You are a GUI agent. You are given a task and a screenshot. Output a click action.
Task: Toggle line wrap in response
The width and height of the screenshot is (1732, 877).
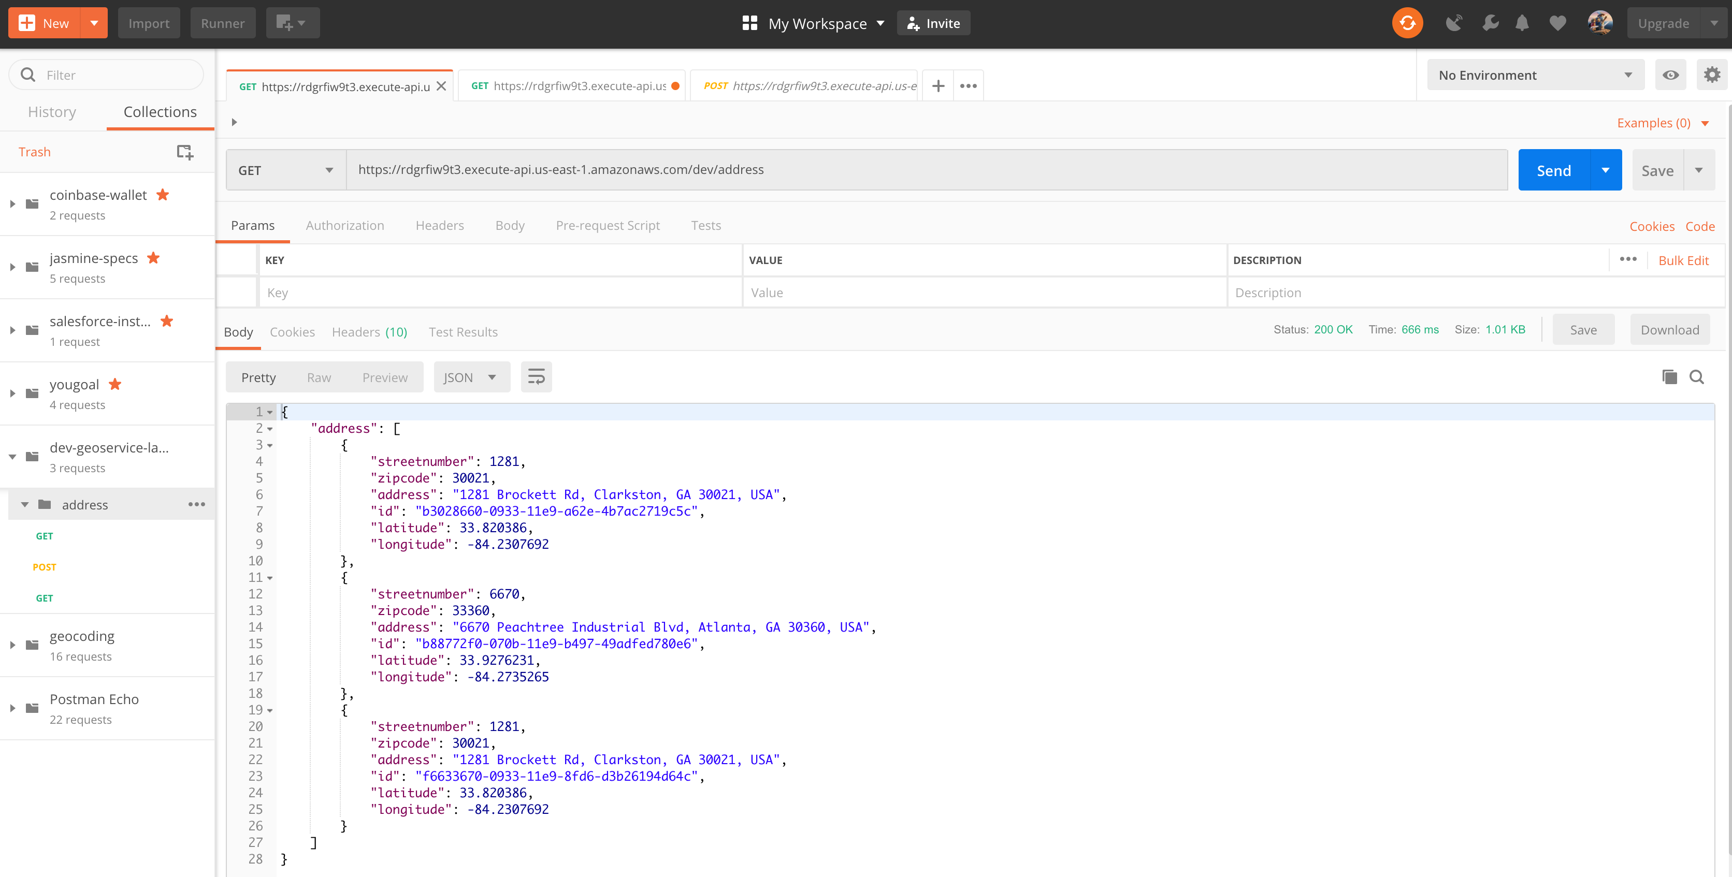(x=536, y=377)
